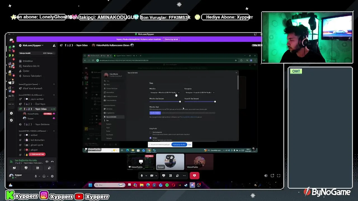This screenshot has height=201, width=358.
Task: Disconnect from voice using hang-up icon
Action: pyautogui.click(x=52, y=161)
